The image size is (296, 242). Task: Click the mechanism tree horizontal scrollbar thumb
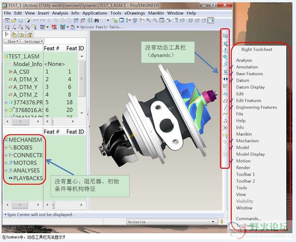pos(20,205)
